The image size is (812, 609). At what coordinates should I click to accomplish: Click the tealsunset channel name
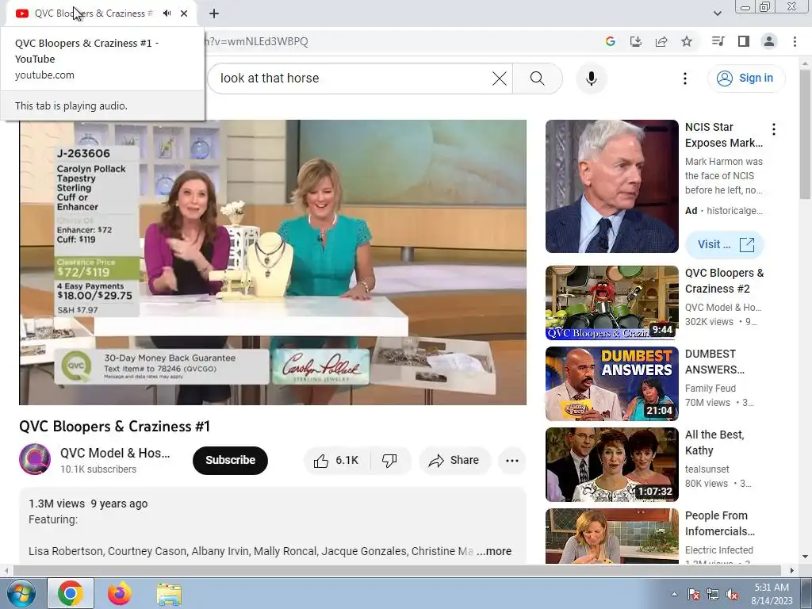click(707, 469)
